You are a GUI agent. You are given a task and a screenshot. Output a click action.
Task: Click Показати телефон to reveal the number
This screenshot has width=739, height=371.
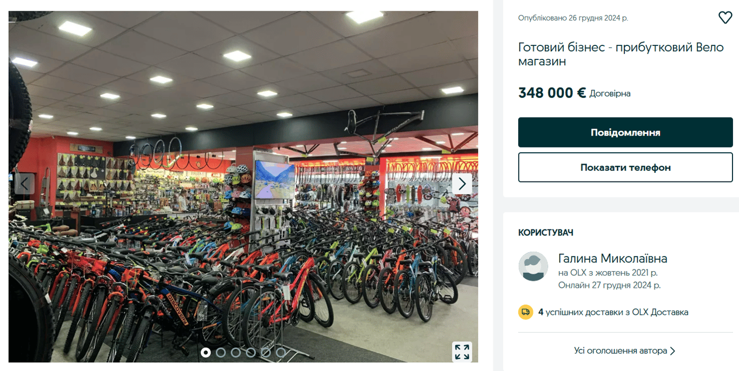click(x=625, y=167)
